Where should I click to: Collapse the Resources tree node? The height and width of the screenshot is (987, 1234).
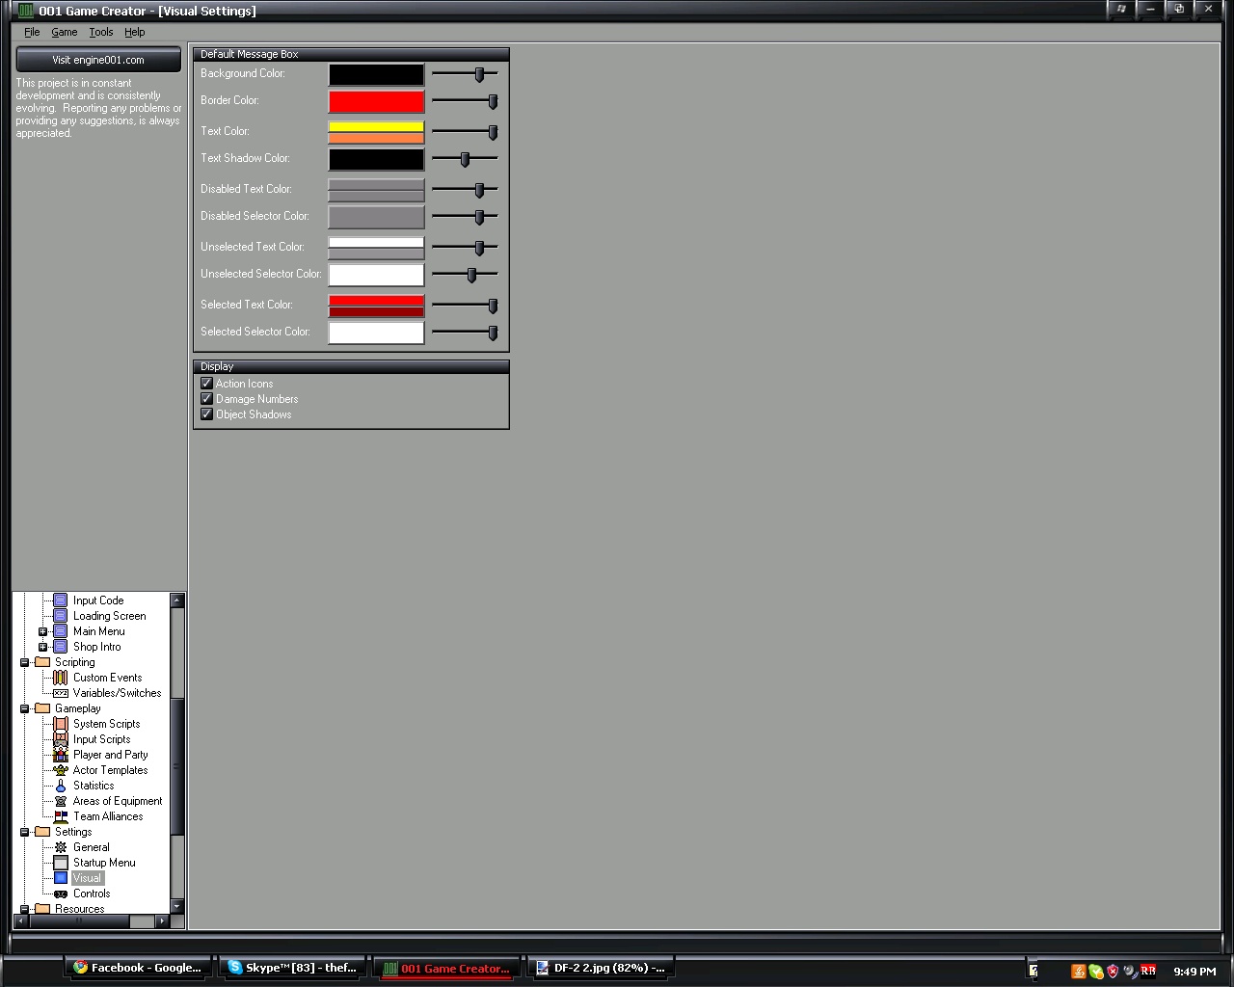[24, 909]
